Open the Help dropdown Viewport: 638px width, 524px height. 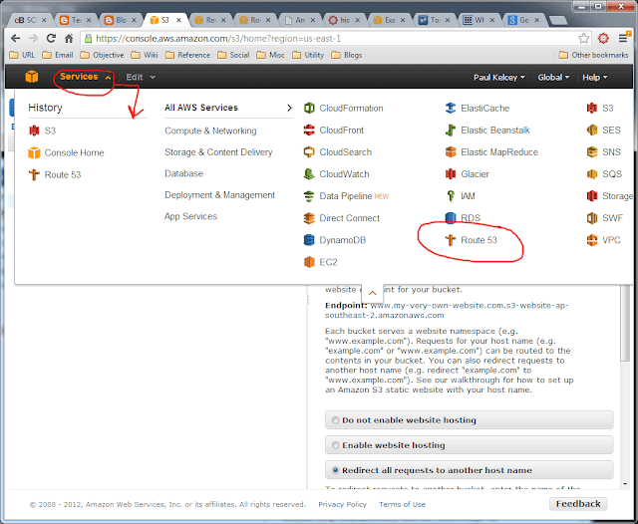[x=595, y=78]
